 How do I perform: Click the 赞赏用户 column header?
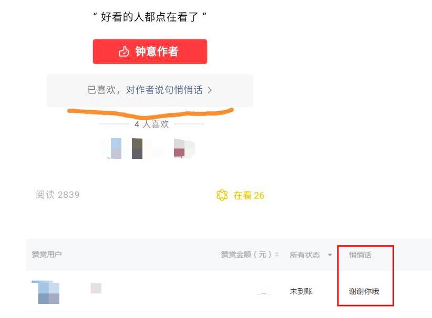coord(47,255)
